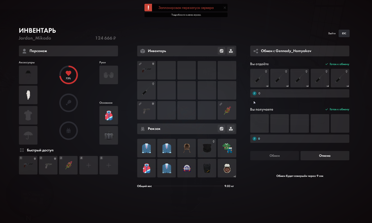Viewport: 372px width, 223px height.
Task: Cancel the trade with Отмена
Action: tap(325, 156)
